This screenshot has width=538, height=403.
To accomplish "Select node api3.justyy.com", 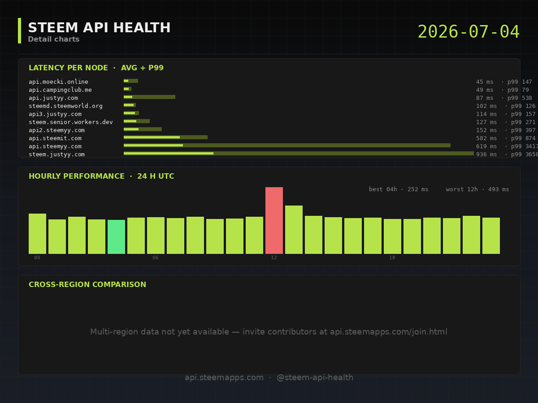I will 55,114.
